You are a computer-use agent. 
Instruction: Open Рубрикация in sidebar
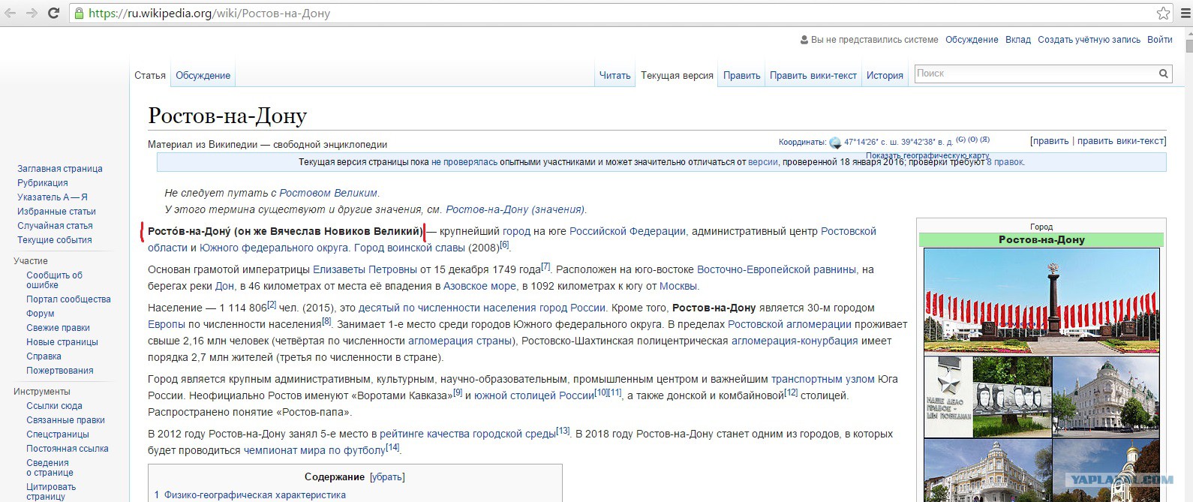click(43, 183)
